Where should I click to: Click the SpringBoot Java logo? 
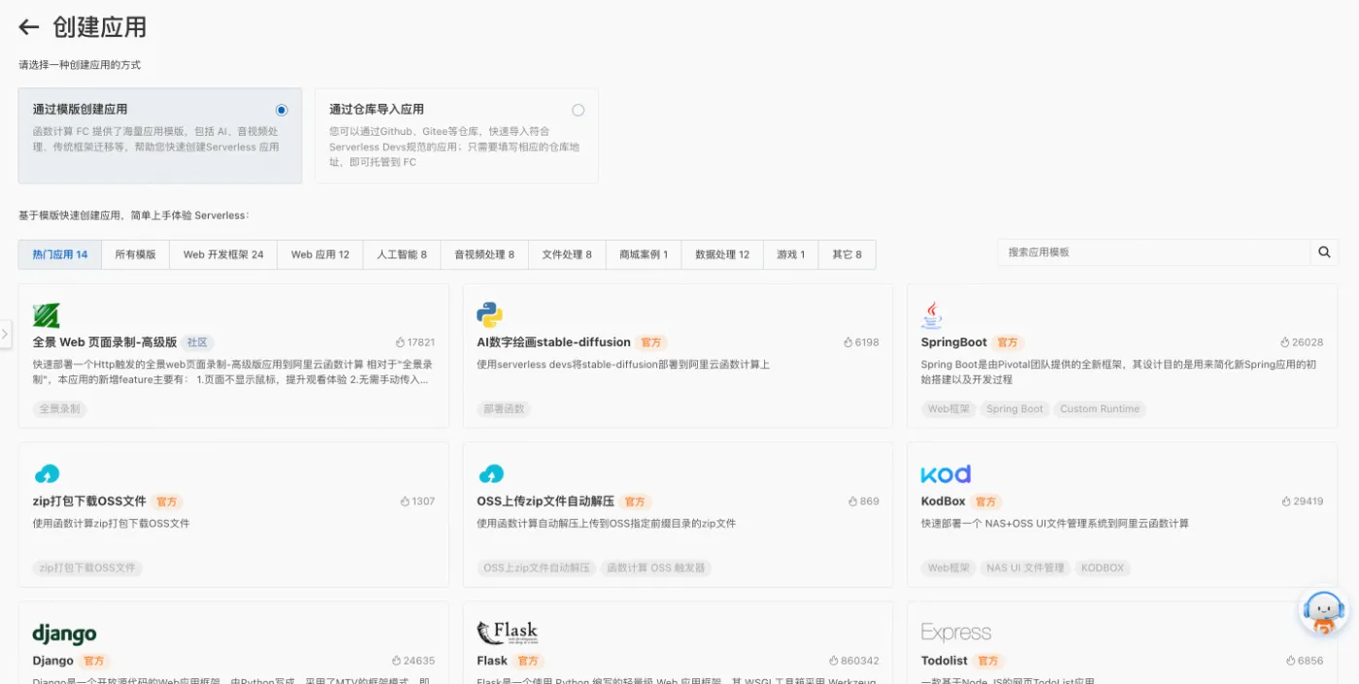[933, 315]
